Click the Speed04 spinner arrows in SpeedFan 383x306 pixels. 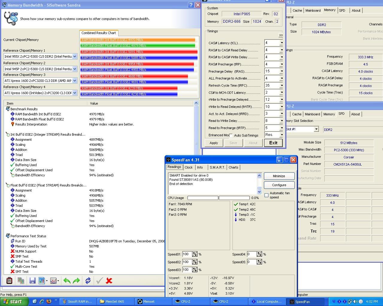pyautogui.click(x=259, y=254)
